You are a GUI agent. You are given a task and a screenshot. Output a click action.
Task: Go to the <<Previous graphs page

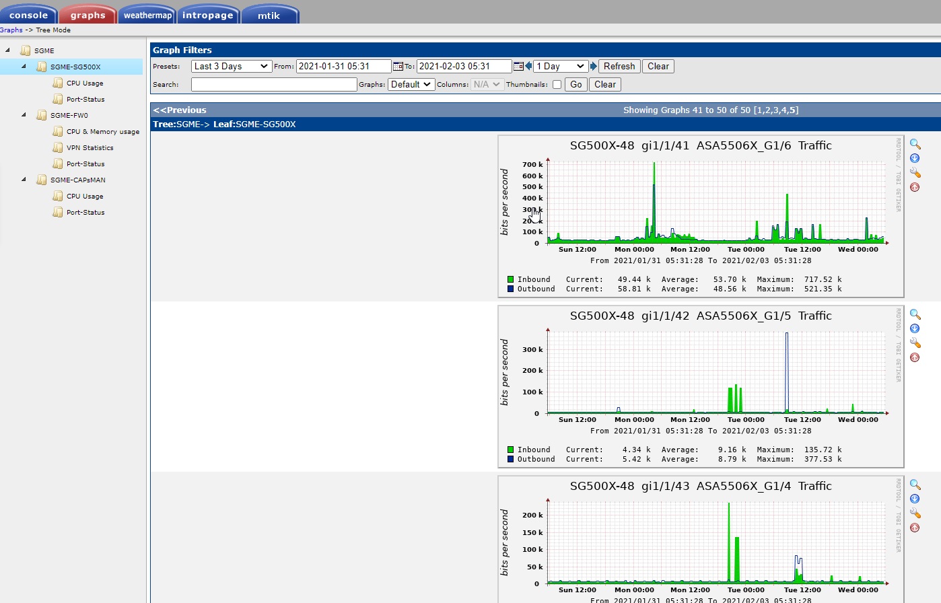coord(180,110)
